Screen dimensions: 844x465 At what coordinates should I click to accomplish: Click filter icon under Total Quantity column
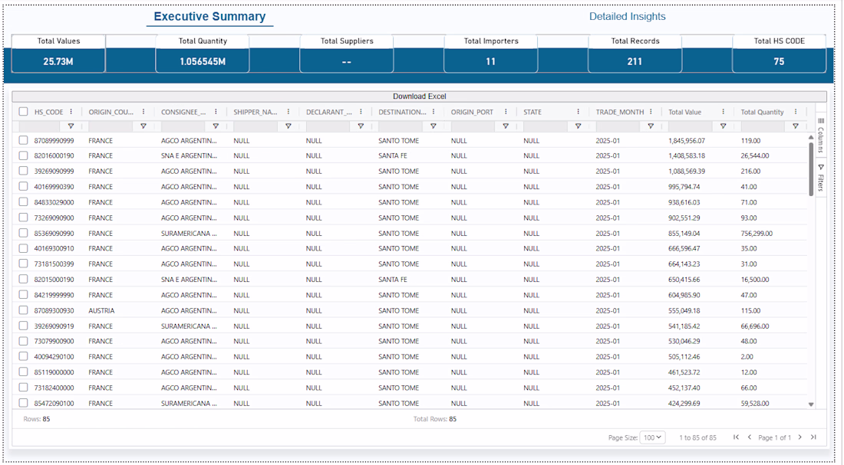click(795, 126)
